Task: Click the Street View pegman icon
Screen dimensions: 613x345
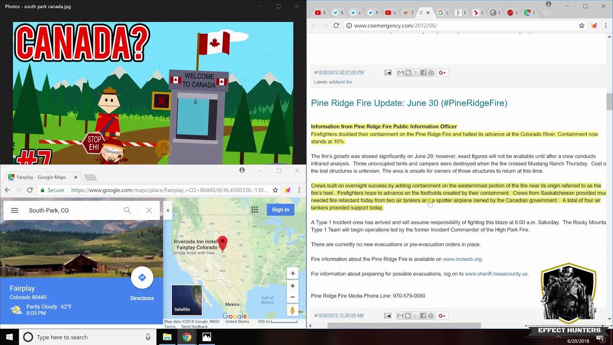Action: (x=292, y=310)
